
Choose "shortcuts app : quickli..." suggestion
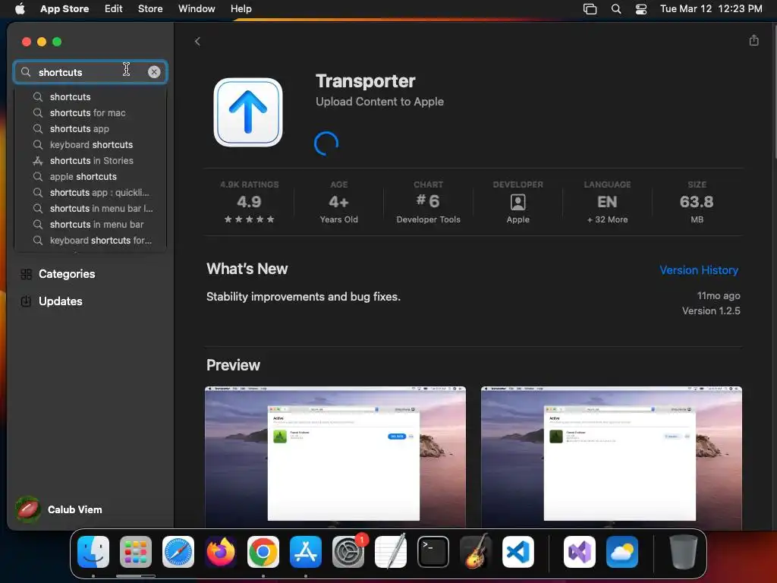tap(91, 192)
